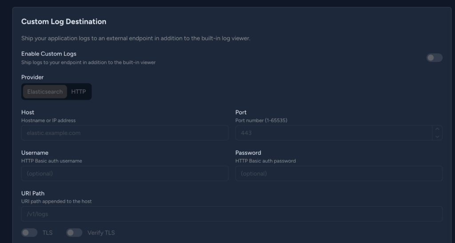The image size is (455, 243).
Task: Click the Username label text
Action: point(35,153)
